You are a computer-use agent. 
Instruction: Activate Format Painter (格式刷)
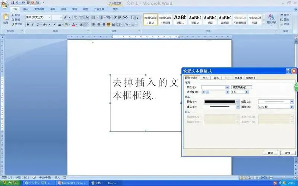pyautogui.click(x=17, y=24)
